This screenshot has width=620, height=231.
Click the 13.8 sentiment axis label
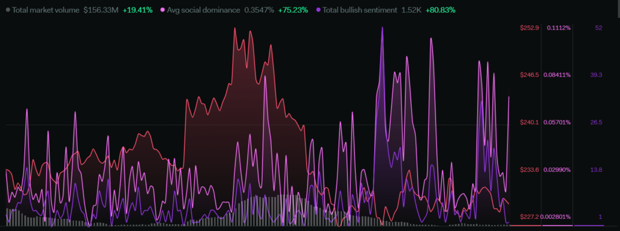tap(596, 170)
